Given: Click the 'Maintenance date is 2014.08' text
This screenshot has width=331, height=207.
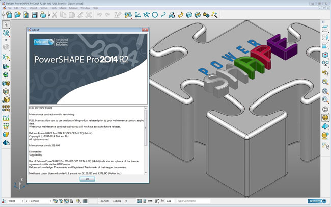Looking at the screenshot, I should click(x=44, y=145).
